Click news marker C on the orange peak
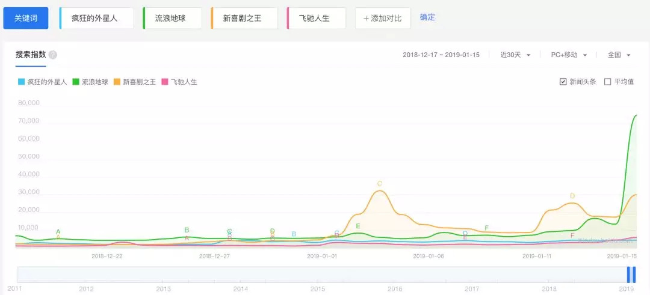Image resolution: width=650 pixels, height=295 pixels. click(380, 184)
